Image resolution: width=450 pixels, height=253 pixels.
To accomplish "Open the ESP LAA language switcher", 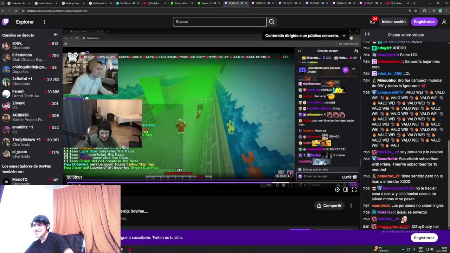I will [421, 249].
